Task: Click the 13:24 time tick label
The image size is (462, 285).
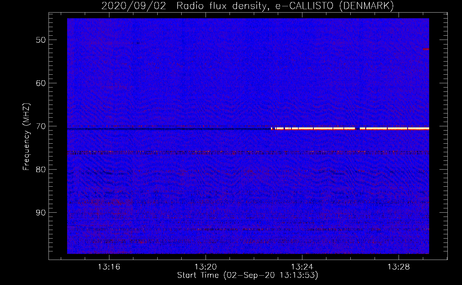Action: tap(302, 267)
